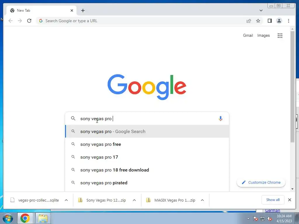
Task: Reload the current page
Action: pyautogui.click(x=29, y=21)
